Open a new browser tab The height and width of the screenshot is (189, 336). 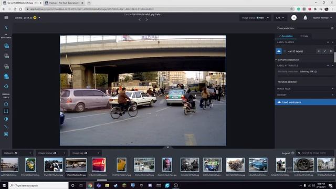[x=89, y=3]
